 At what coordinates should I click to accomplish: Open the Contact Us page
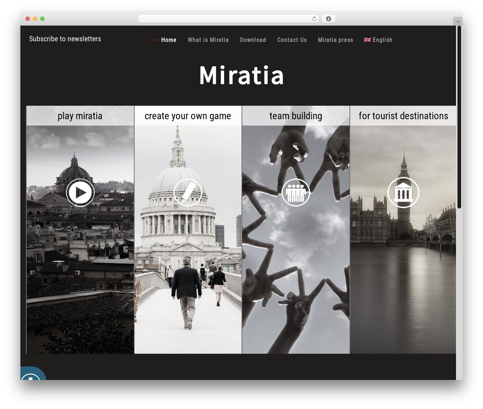[292, 40]
